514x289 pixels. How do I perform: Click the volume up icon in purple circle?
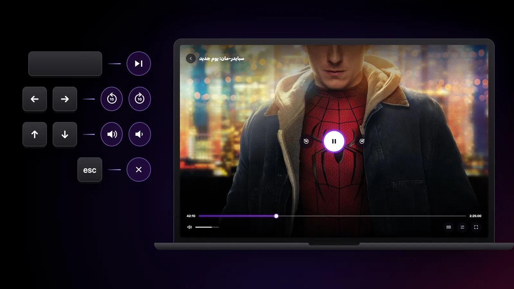(111, 134)
